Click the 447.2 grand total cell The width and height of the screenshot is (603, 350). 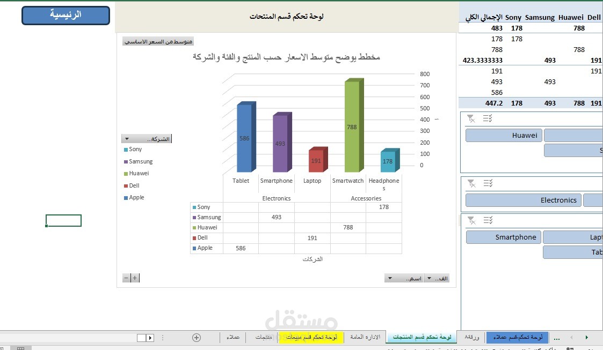click(494, 103)
